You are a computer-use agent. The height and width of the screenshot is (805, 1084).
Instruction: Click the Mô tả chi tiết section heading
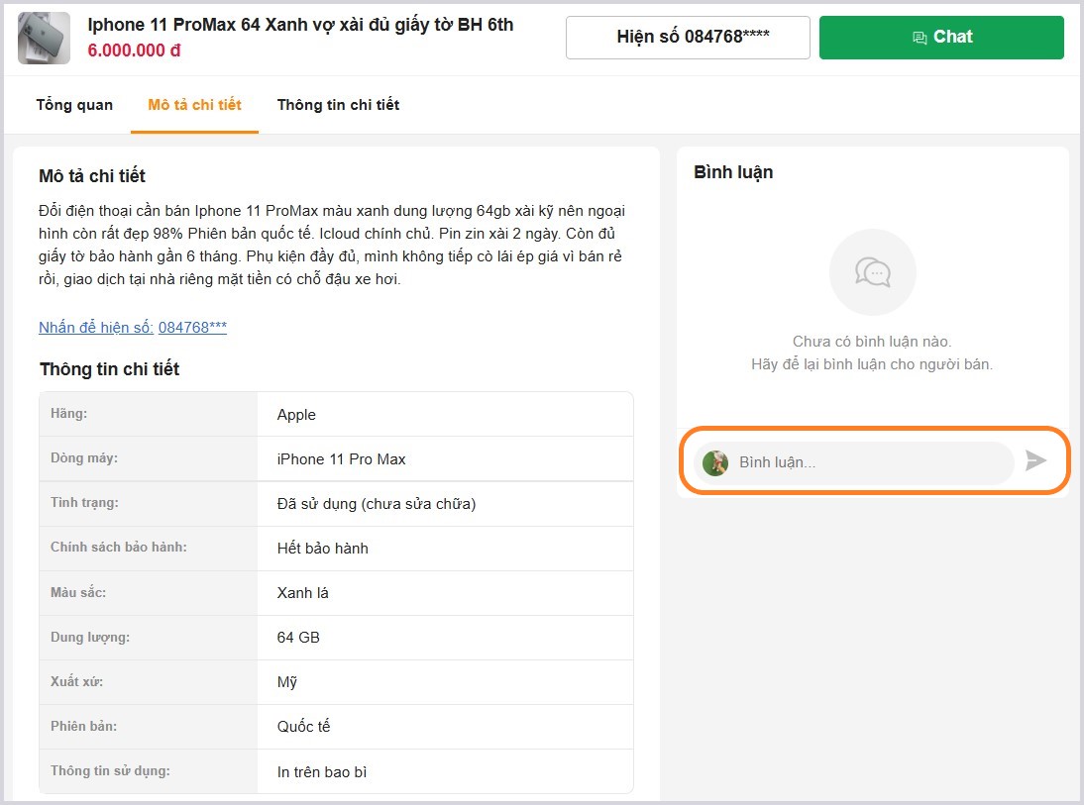92,176
